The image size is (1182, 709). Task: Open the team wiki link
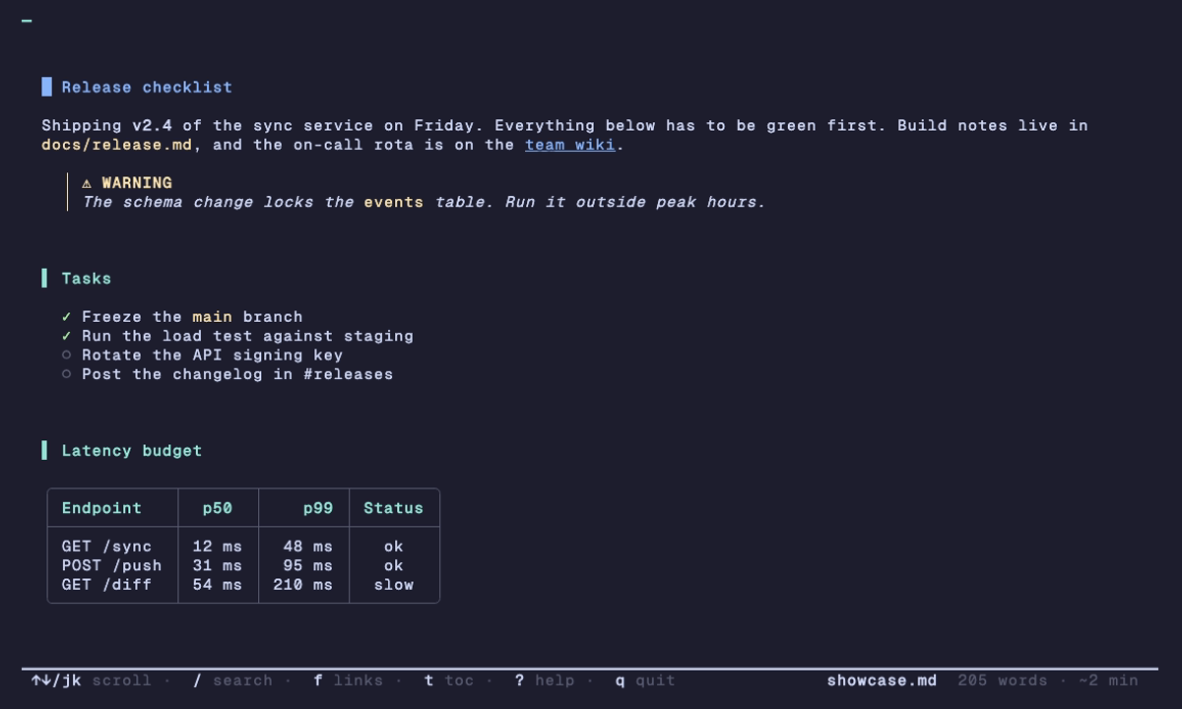click(x=569, y=145)
